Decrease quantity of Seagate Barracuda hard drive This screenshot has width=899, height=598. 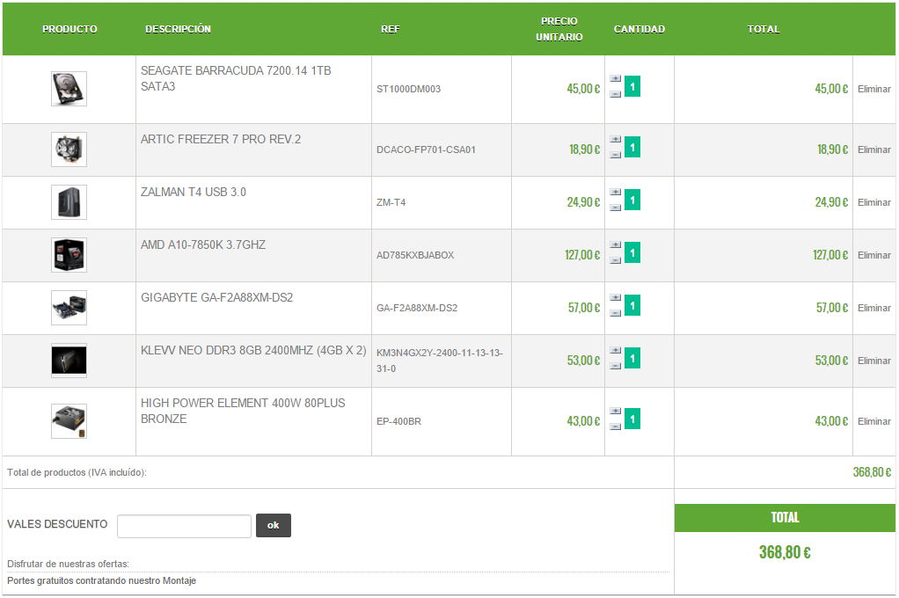[x=615, y=94]
